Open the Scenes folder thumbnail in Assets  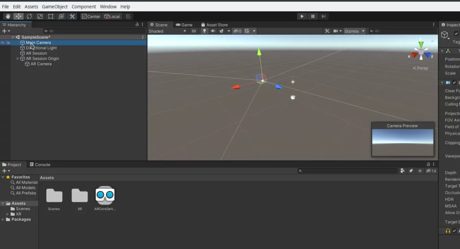point(54,196)
